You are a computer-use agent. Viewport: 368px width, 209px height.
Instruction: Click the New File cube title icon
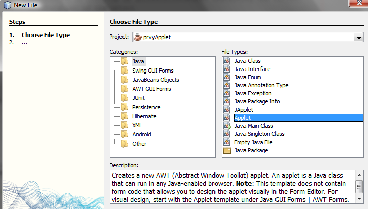(x=7, y=5)
